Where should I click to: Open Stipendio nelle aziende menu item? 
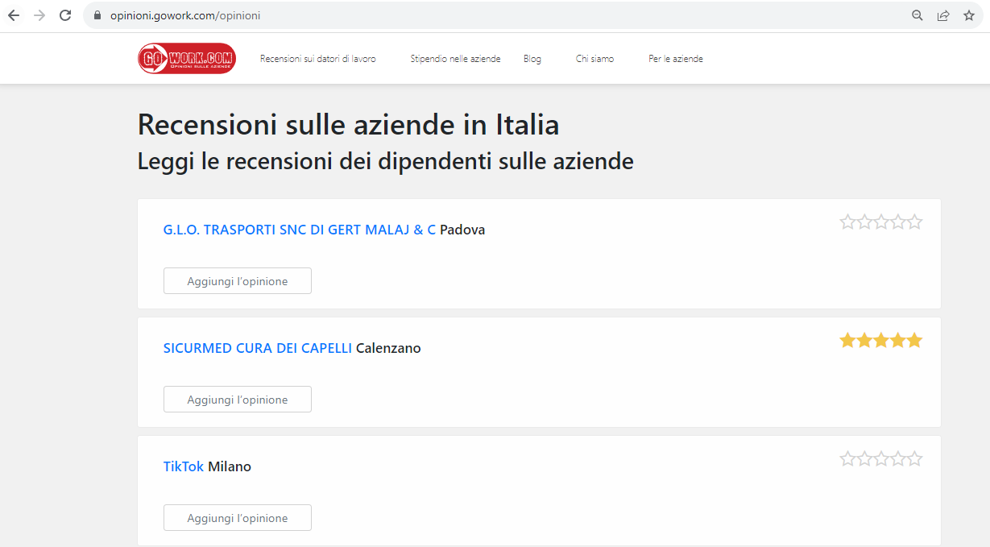coord(455,59)
